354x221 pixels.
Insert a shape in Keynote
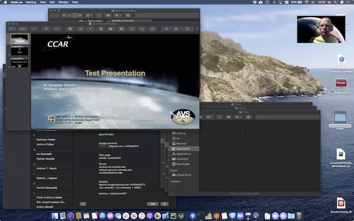click(101, 29)
